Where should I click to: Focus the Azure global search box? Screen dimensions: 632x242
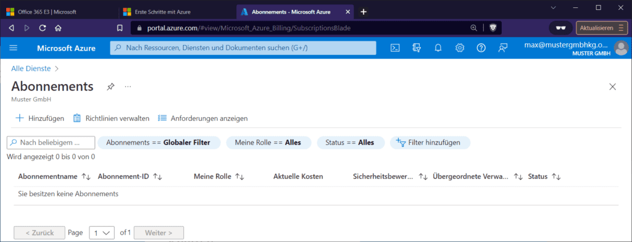pos(243,48)
